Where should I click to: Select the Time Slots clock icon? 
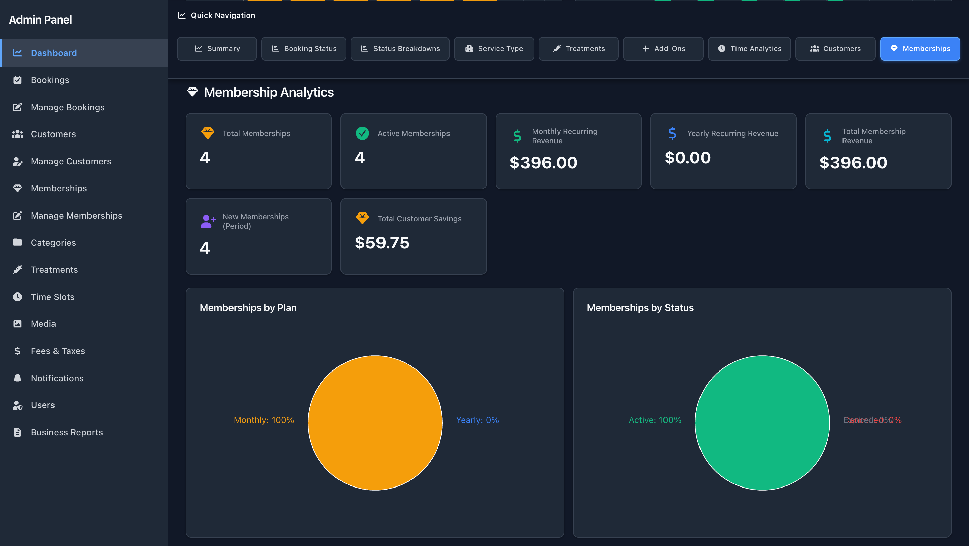pyautogui.click(x=18, y=297)
